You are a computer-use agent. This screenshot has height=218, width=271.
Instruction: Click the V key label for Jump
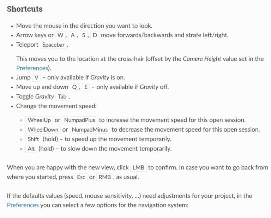click(38, 78)
